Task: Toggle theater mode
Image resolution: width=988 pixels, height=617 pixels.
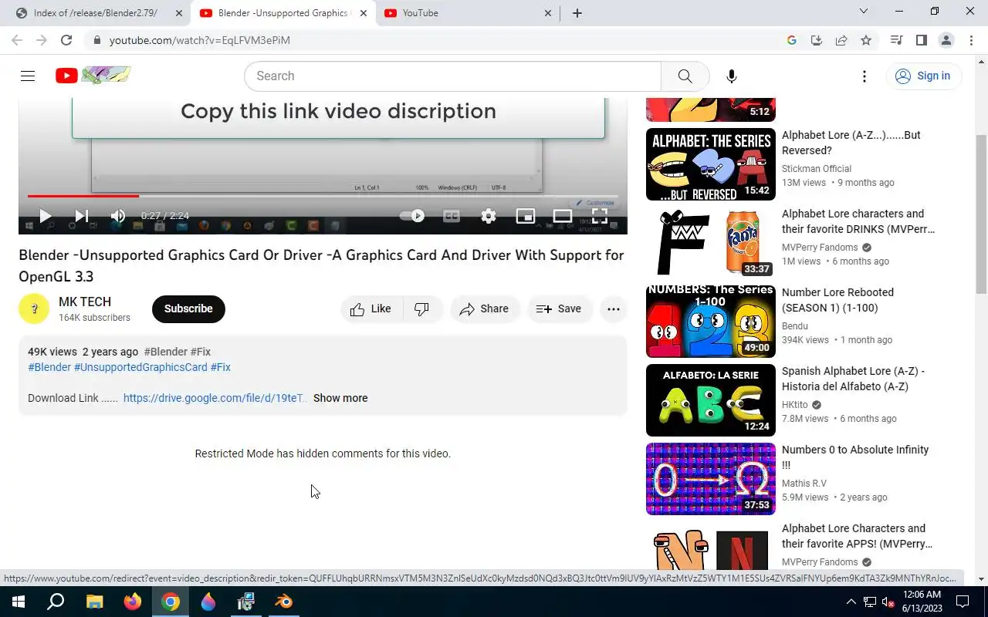Action: click(563, 216)
